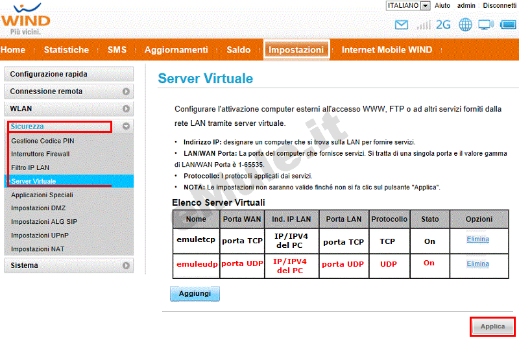Click the Aiuto help link
Viewport: 519px width, 340px height.
[x=442, y=6]
